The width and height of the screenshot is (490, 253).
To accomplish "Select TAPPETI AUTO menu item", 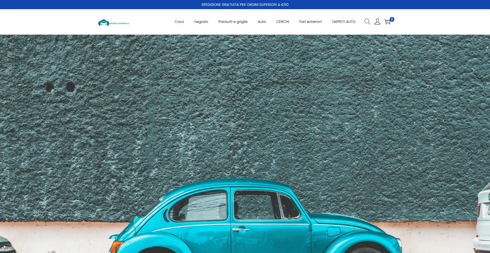I will click(x=344, y=22).
